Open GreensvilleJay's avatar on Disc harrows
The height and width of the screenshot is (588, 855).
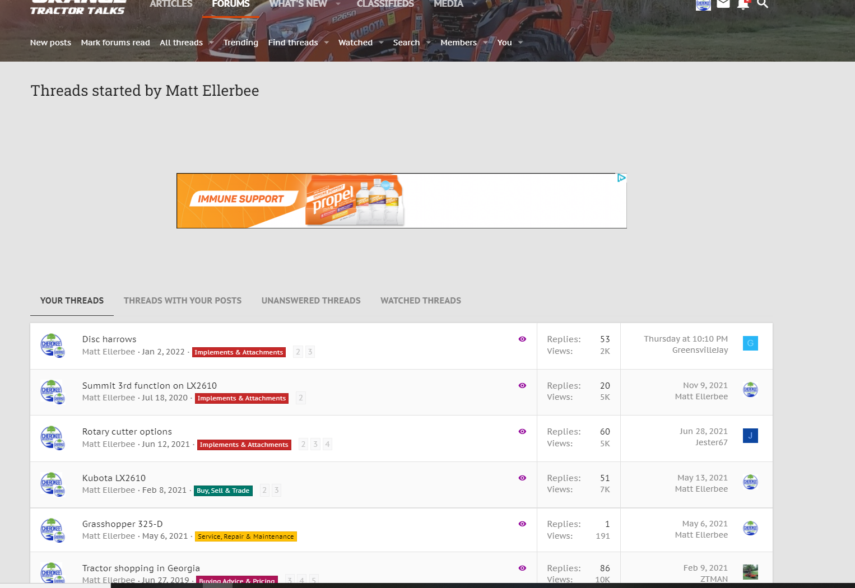750,343
